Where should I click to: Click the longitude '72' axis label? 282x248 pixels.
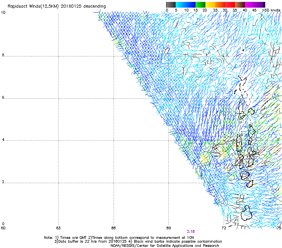click(224, 228)
